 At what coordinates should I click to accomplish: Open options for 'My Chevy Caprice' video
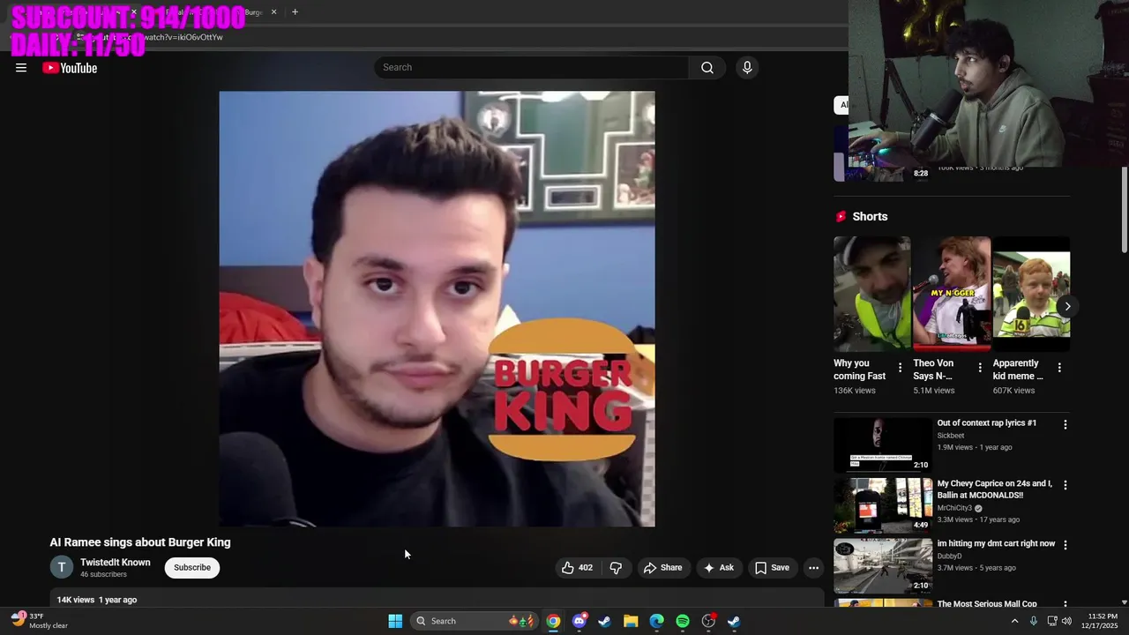(x=1065, y=485)
